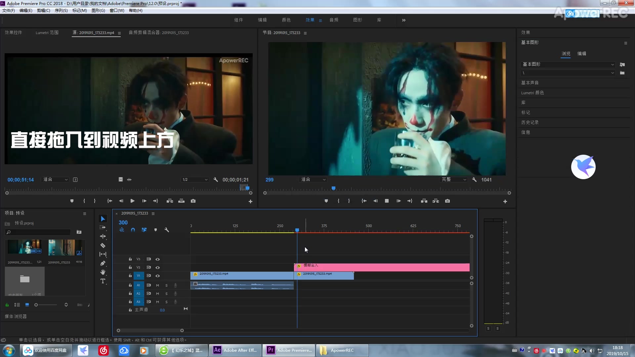Select the Ripple Edit tool
The image size is (635, 357).
pos(103,236)
